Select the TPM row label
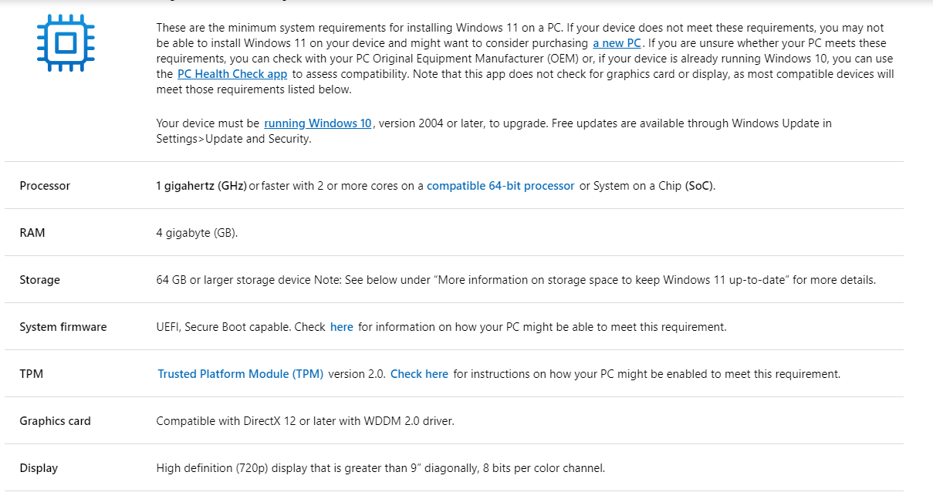This screenshot has height=499, width=933. pyautogui.click(x=32, y=374)
